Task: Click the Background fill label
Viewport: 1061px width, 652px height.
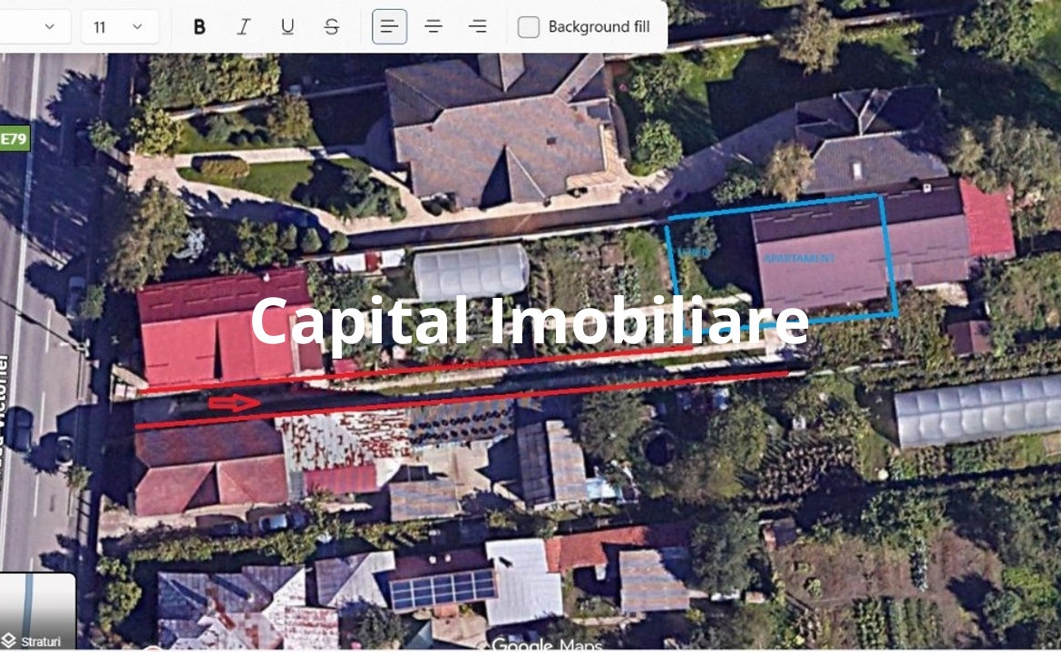Action: pyautogui.click(x=599, y=27)
